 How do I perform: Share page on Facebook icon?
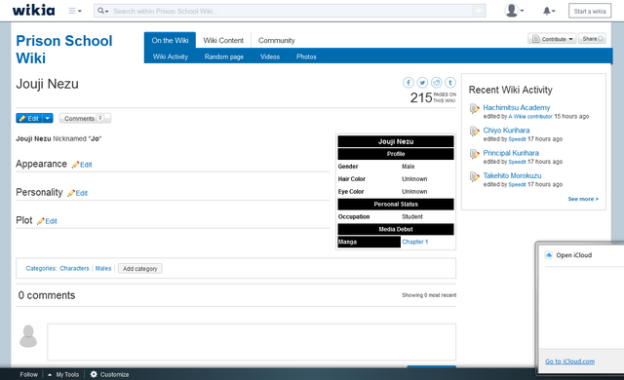[x=409, y=82]
